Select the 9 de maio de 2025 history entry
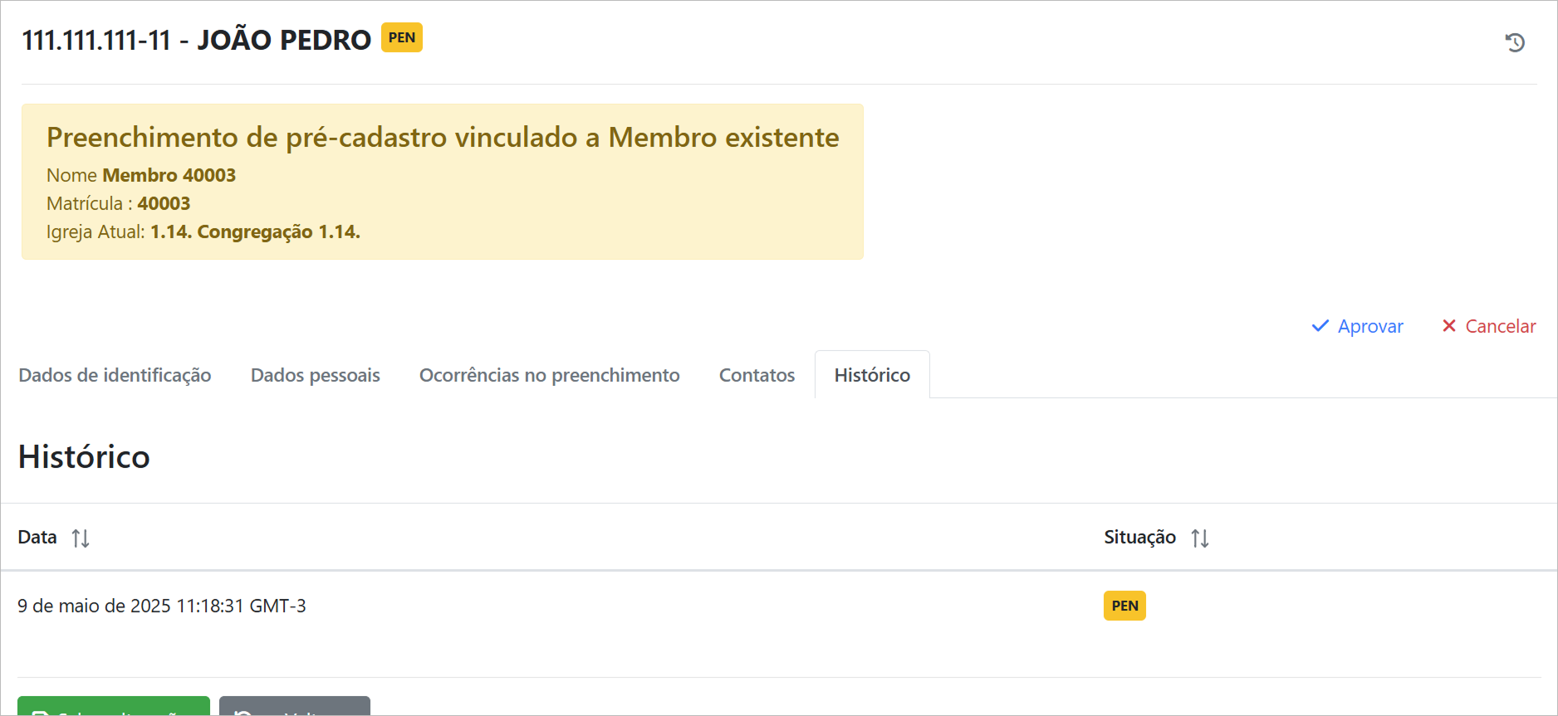1558x716 pixels. coord(162,606)
